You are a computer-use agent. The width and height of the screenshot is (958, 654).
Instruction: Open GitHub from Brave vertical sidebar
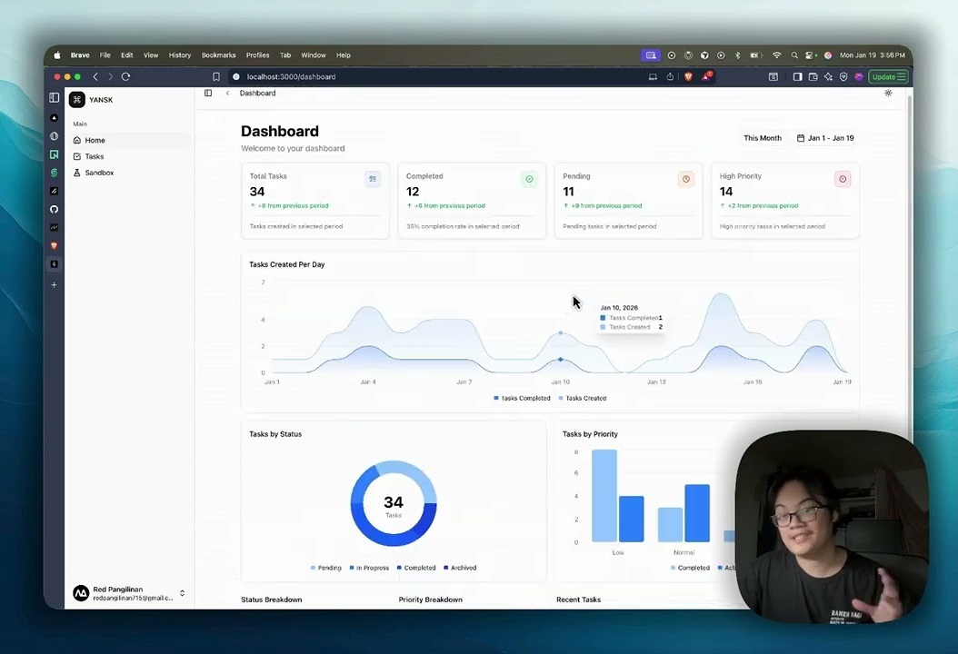(55, 209)
